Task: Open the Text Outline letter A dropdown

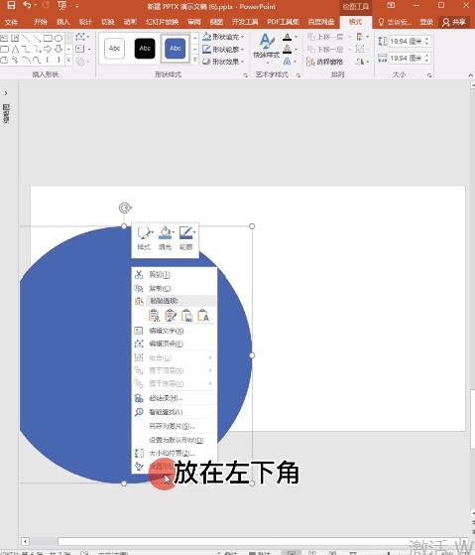Action: pyautogui.click(x=291, y=49)
